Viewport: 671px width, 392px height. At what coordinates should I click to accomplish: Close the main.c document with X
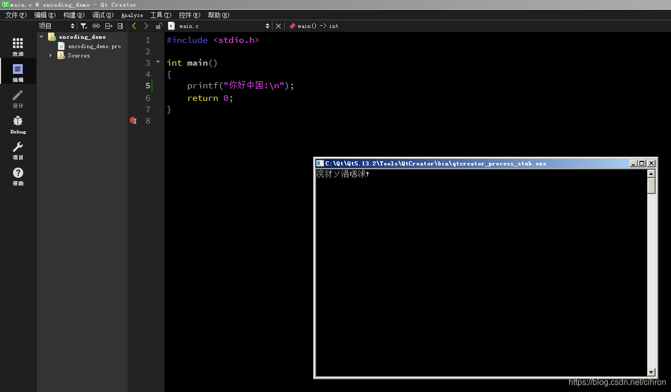(278, 26)
